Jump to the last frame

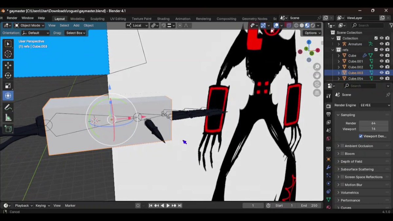(x=180, y=206)
